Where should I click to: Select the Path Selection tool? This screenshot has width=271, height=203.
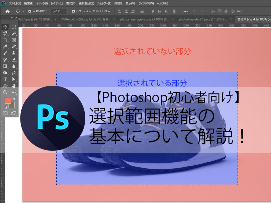pos(14,79)
